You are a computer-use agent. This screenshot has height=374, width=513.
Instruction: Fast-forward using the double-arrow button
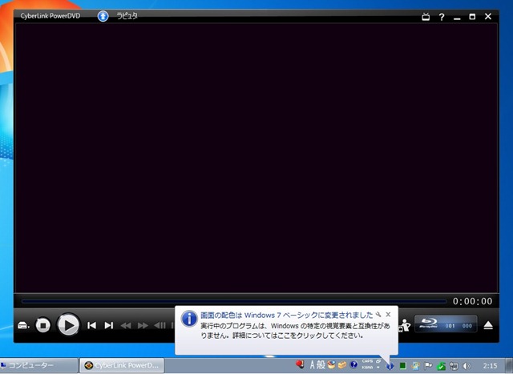click(x=143, y=325)
